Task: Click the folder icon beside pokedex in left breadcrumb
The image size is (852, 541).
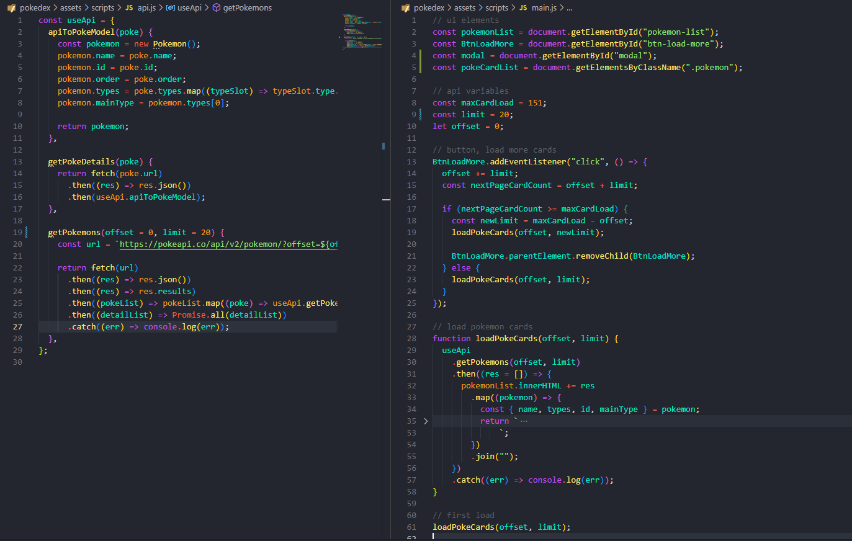Action: coord(11,8)
